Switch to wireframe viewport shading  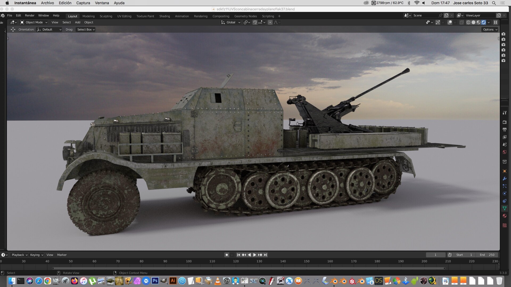click(x=468, y=22)
